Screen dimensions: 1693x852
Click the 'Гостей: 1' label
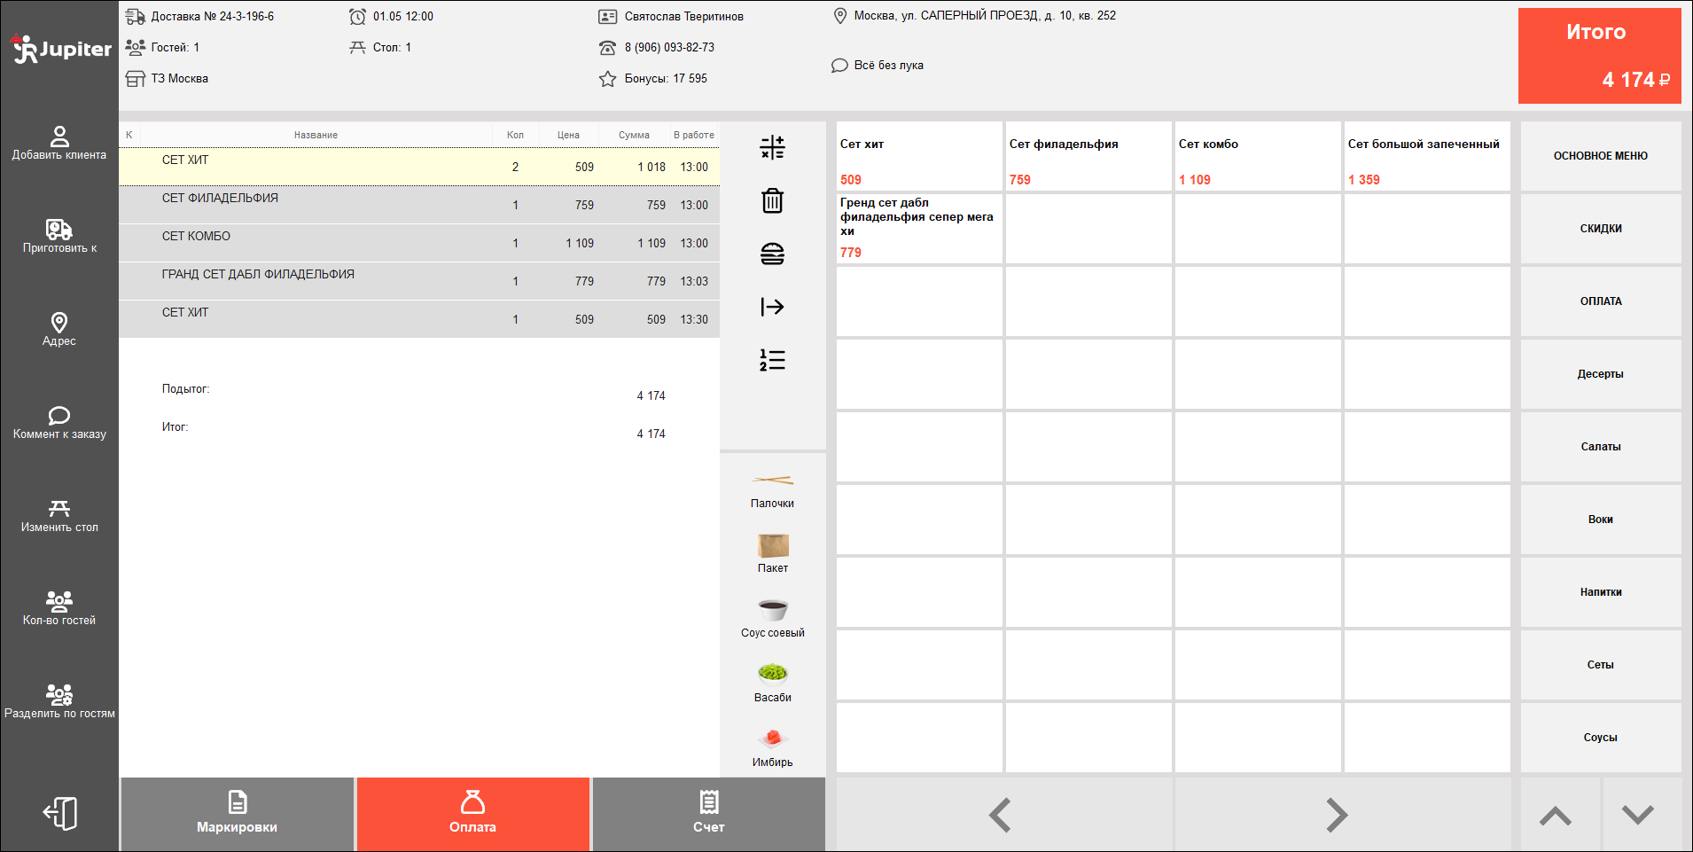(175, 47)
